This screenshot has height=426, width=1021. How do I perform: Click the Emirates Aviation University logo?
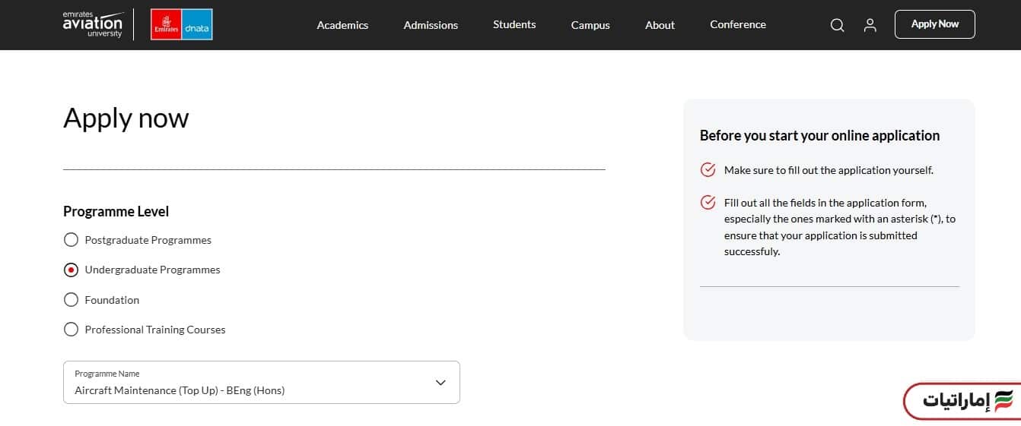[x=92, y=24]
